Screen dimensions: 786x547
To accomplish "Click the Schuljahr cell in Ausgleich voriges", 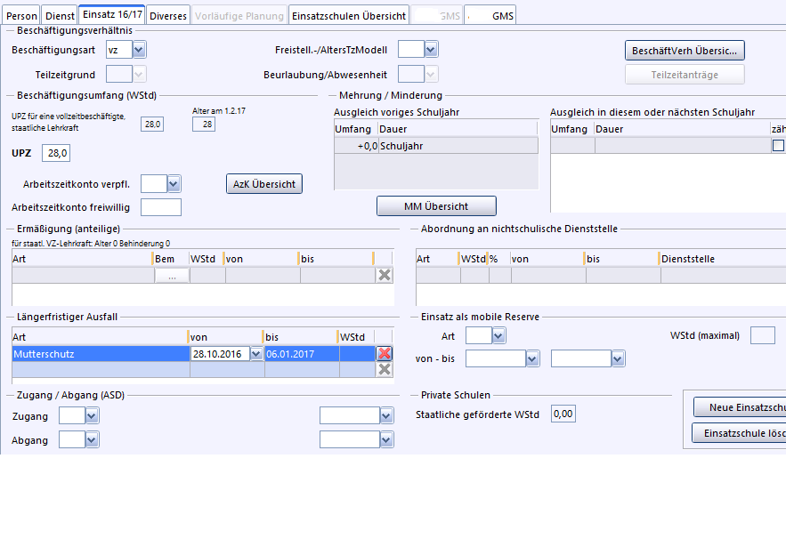I will pos(458,146).
